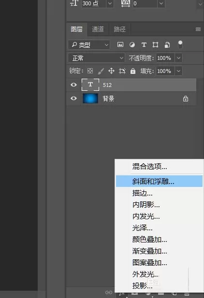Choose 投影... from the menu
Screen dimensions: 204x298
point(159,285)
